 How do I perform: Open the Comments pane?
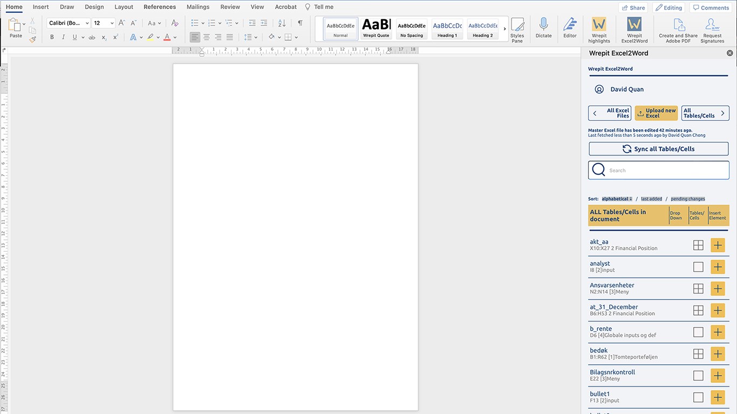tap(711, 8)
